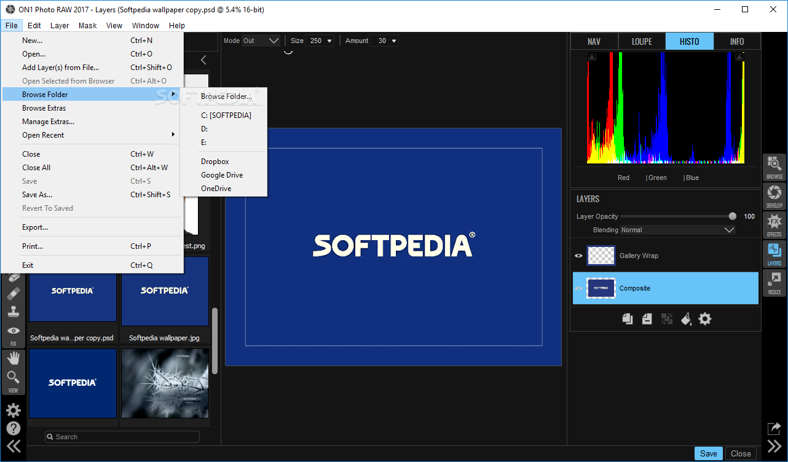Screen dimensions: 788x462
Task: Click the new layer page icon
Action: (x=647, y=319)
